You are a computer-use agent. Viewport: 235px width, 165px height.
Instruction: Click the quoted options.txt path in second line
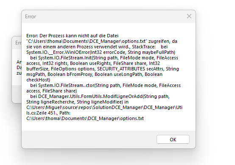pyautogui.click(x=87, y=41)
